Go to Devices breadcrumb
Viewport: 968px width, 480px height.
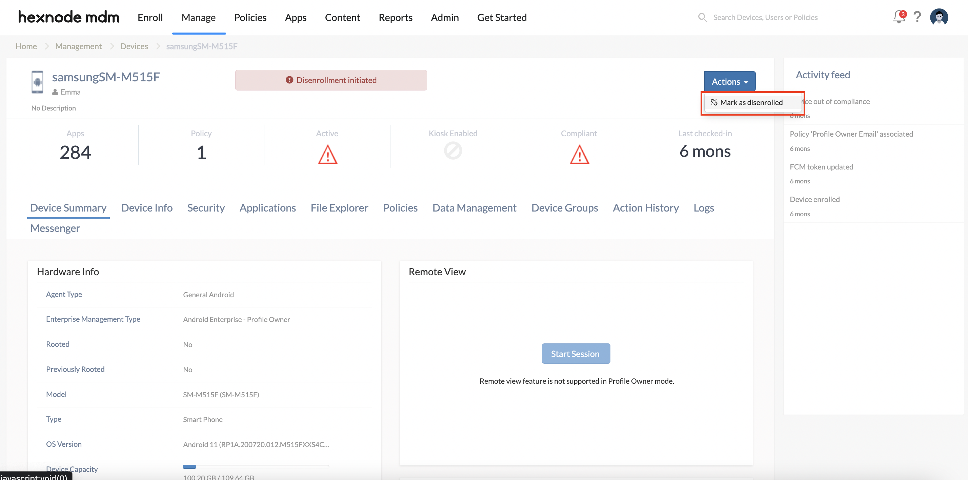click(134, 46)
